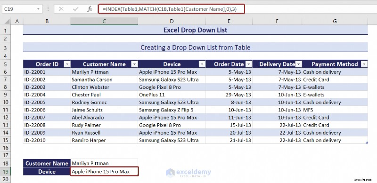Click Customer Name label cell in row 18
Image resolution: width=377 pixels, height=183 pixels.
tap(47, 163)
